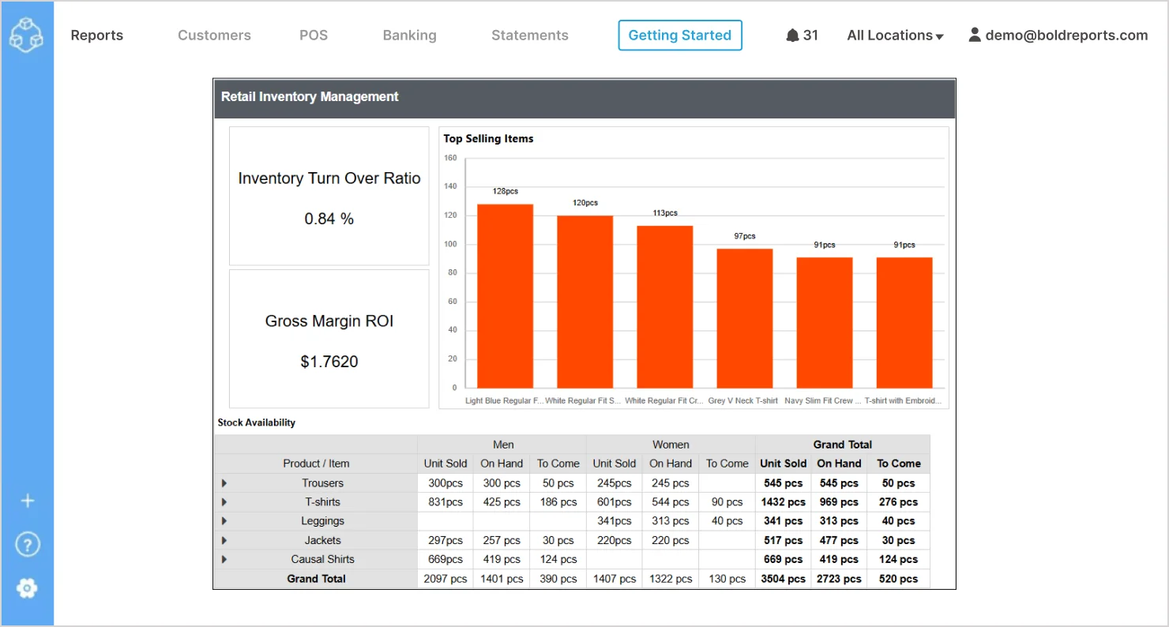Click the Getting Started button

[679, 35]
